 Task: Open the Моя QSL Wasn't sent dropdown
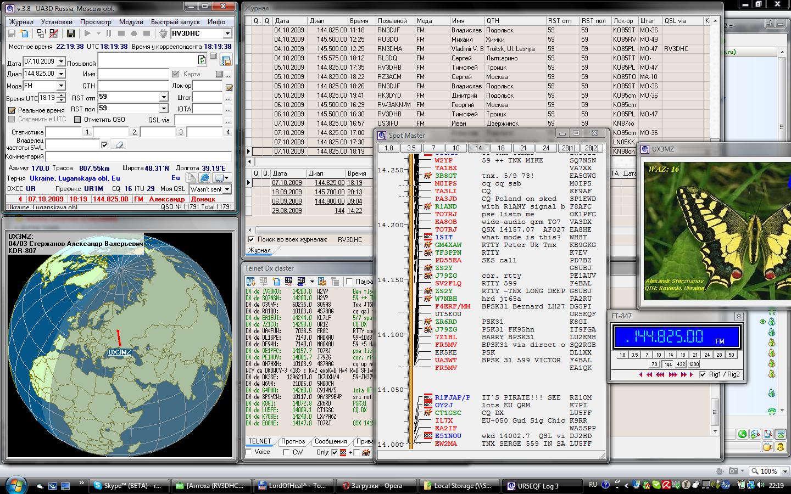tap(226, 189)
